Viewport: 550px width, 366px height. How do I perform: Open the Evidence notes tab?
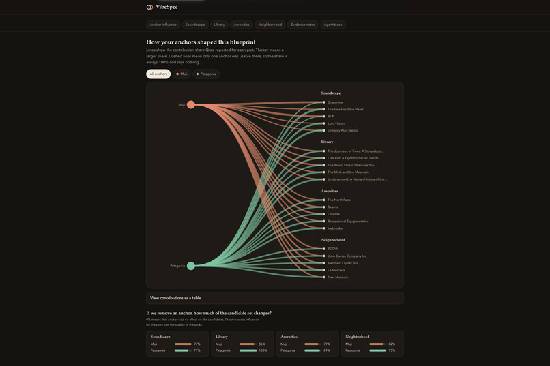303,25
